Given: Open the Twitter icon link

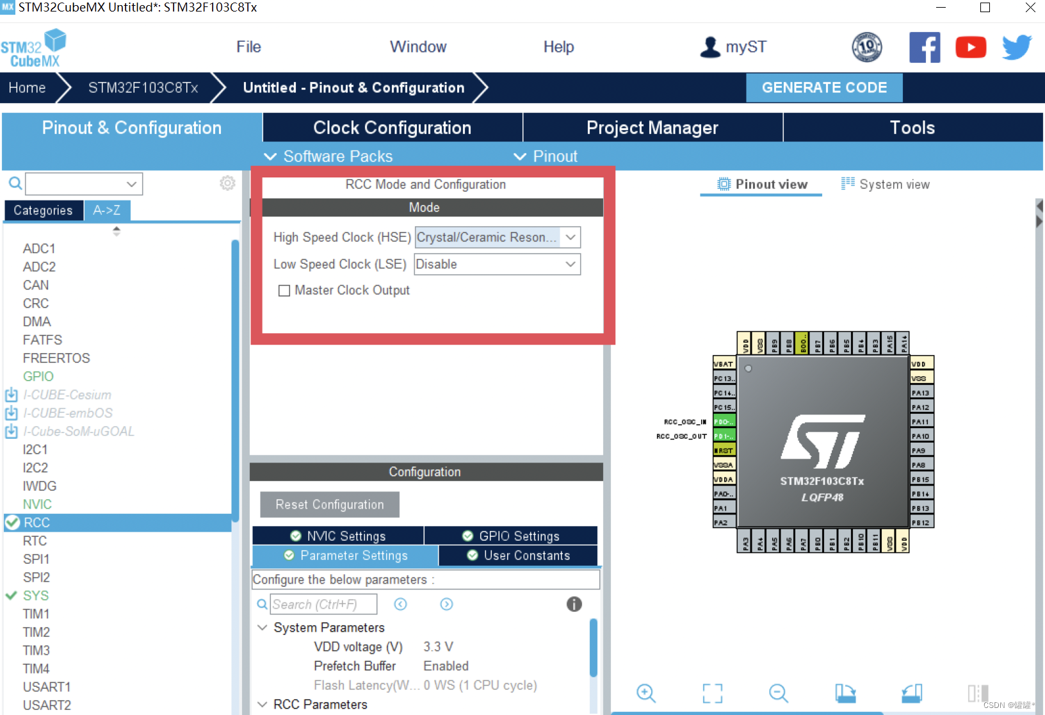Looking at the screenshot, I should pos(1017,47).
